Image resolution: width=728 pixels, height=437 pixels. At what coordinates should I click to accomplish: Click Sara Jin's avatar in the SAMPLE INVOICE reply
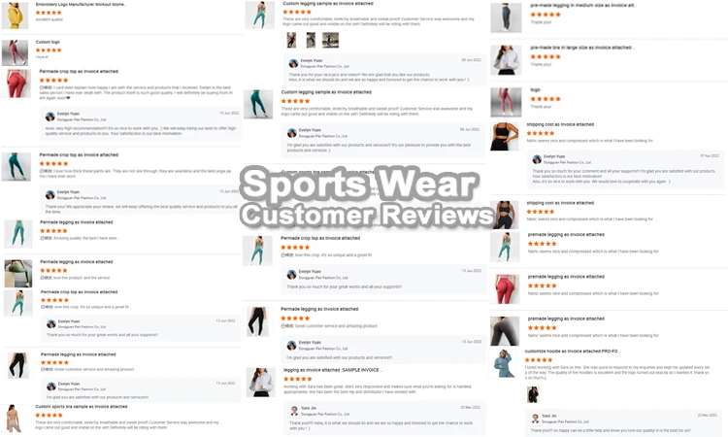[x=294, y=411]
